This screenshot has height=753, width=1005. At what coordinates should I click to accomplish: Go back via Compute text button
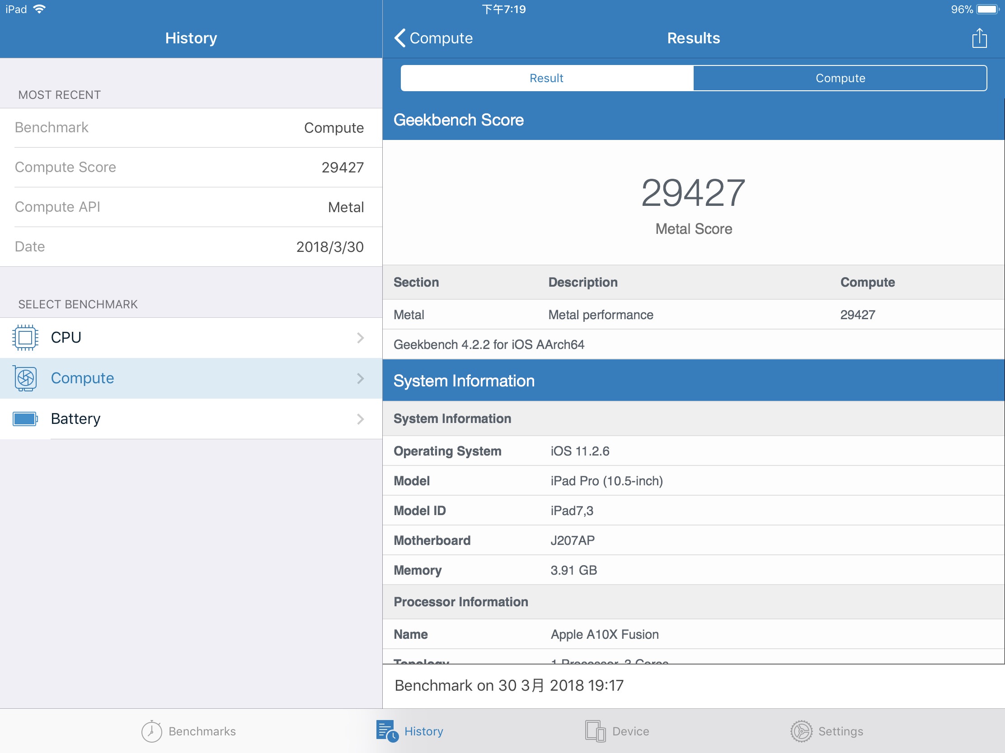coord(441,38)
